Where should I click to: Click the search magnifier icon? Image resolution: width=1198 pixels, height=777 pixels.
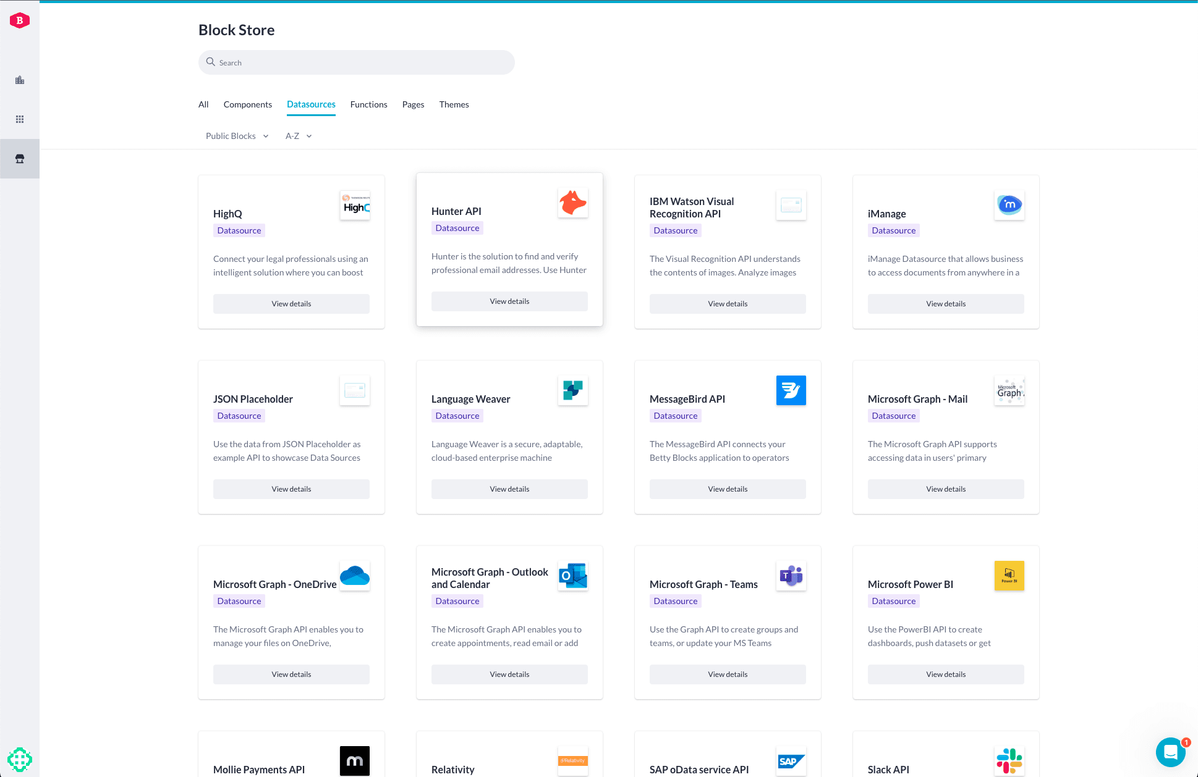coord(211,62)
